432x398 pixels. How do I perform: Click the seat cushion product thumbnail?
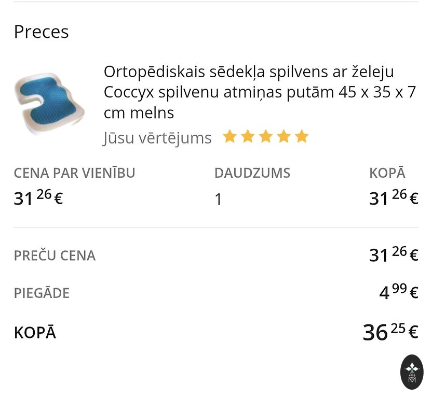49,103
